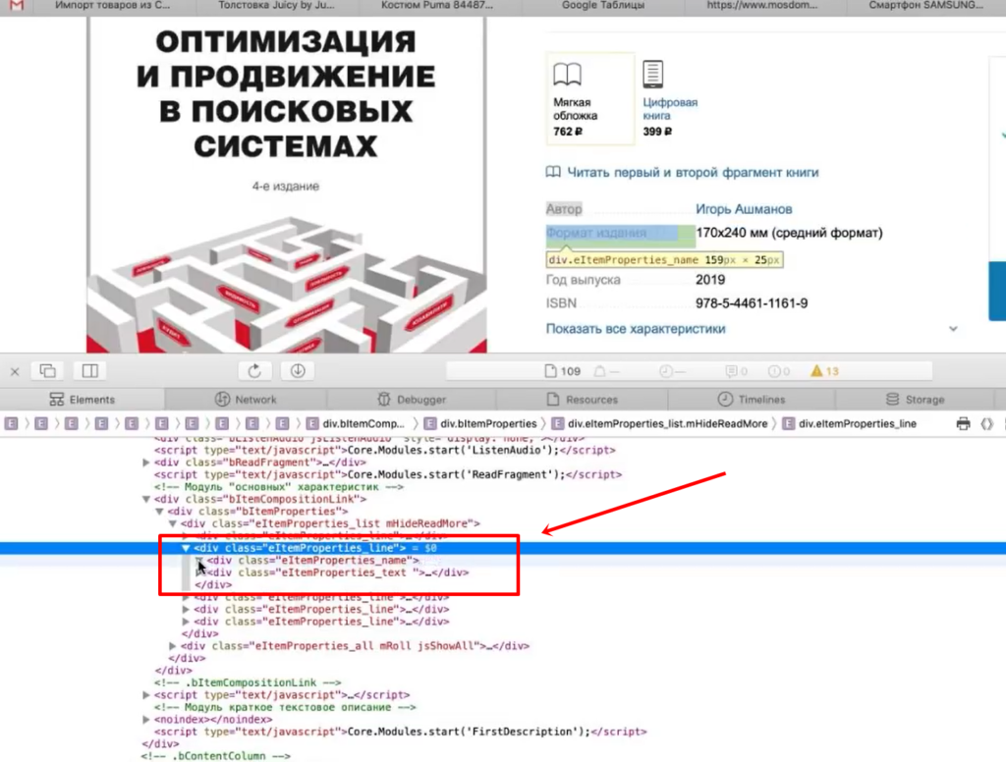Expand the eItemProperties_all mRoll jsShowAll node

[173, 646]
